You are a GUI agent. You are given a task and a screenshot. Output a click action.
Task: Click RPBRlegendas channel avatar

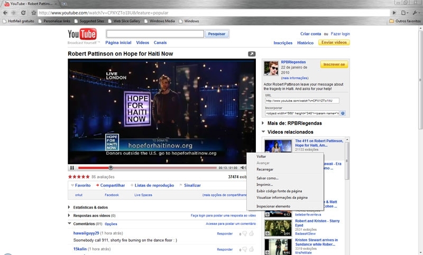[271, 68]
